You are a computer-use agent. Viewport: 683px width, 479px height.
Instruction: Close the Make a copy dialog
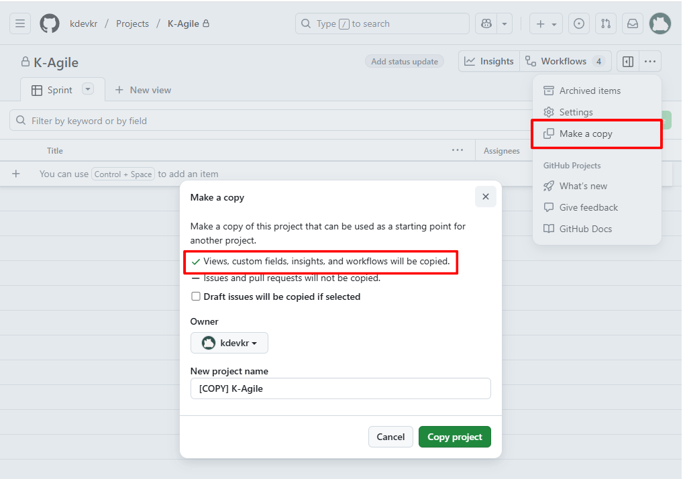tap(485, 197)
